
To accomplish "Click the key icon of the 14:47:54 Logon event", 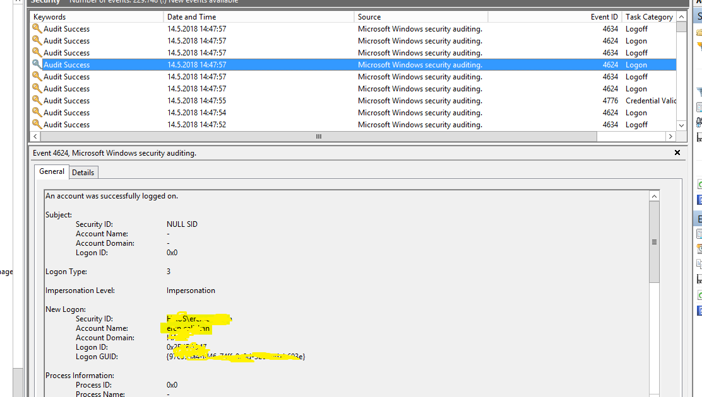I will click(x=37, y=113).
